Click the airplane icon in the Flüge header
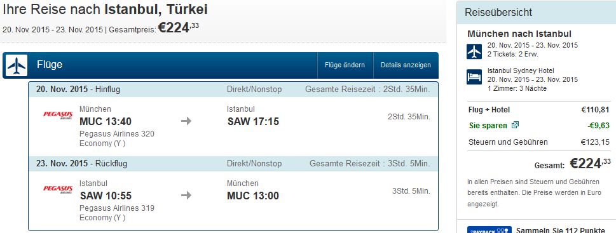616x233 pixels. coord(17,65)
